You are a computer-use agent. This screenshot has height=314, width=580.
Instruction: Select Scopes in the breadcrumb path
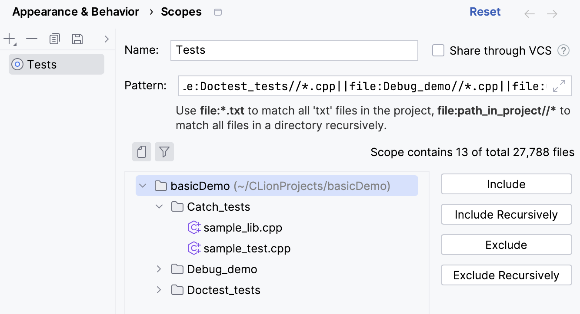pyautogui.click(x=181, y=12)
